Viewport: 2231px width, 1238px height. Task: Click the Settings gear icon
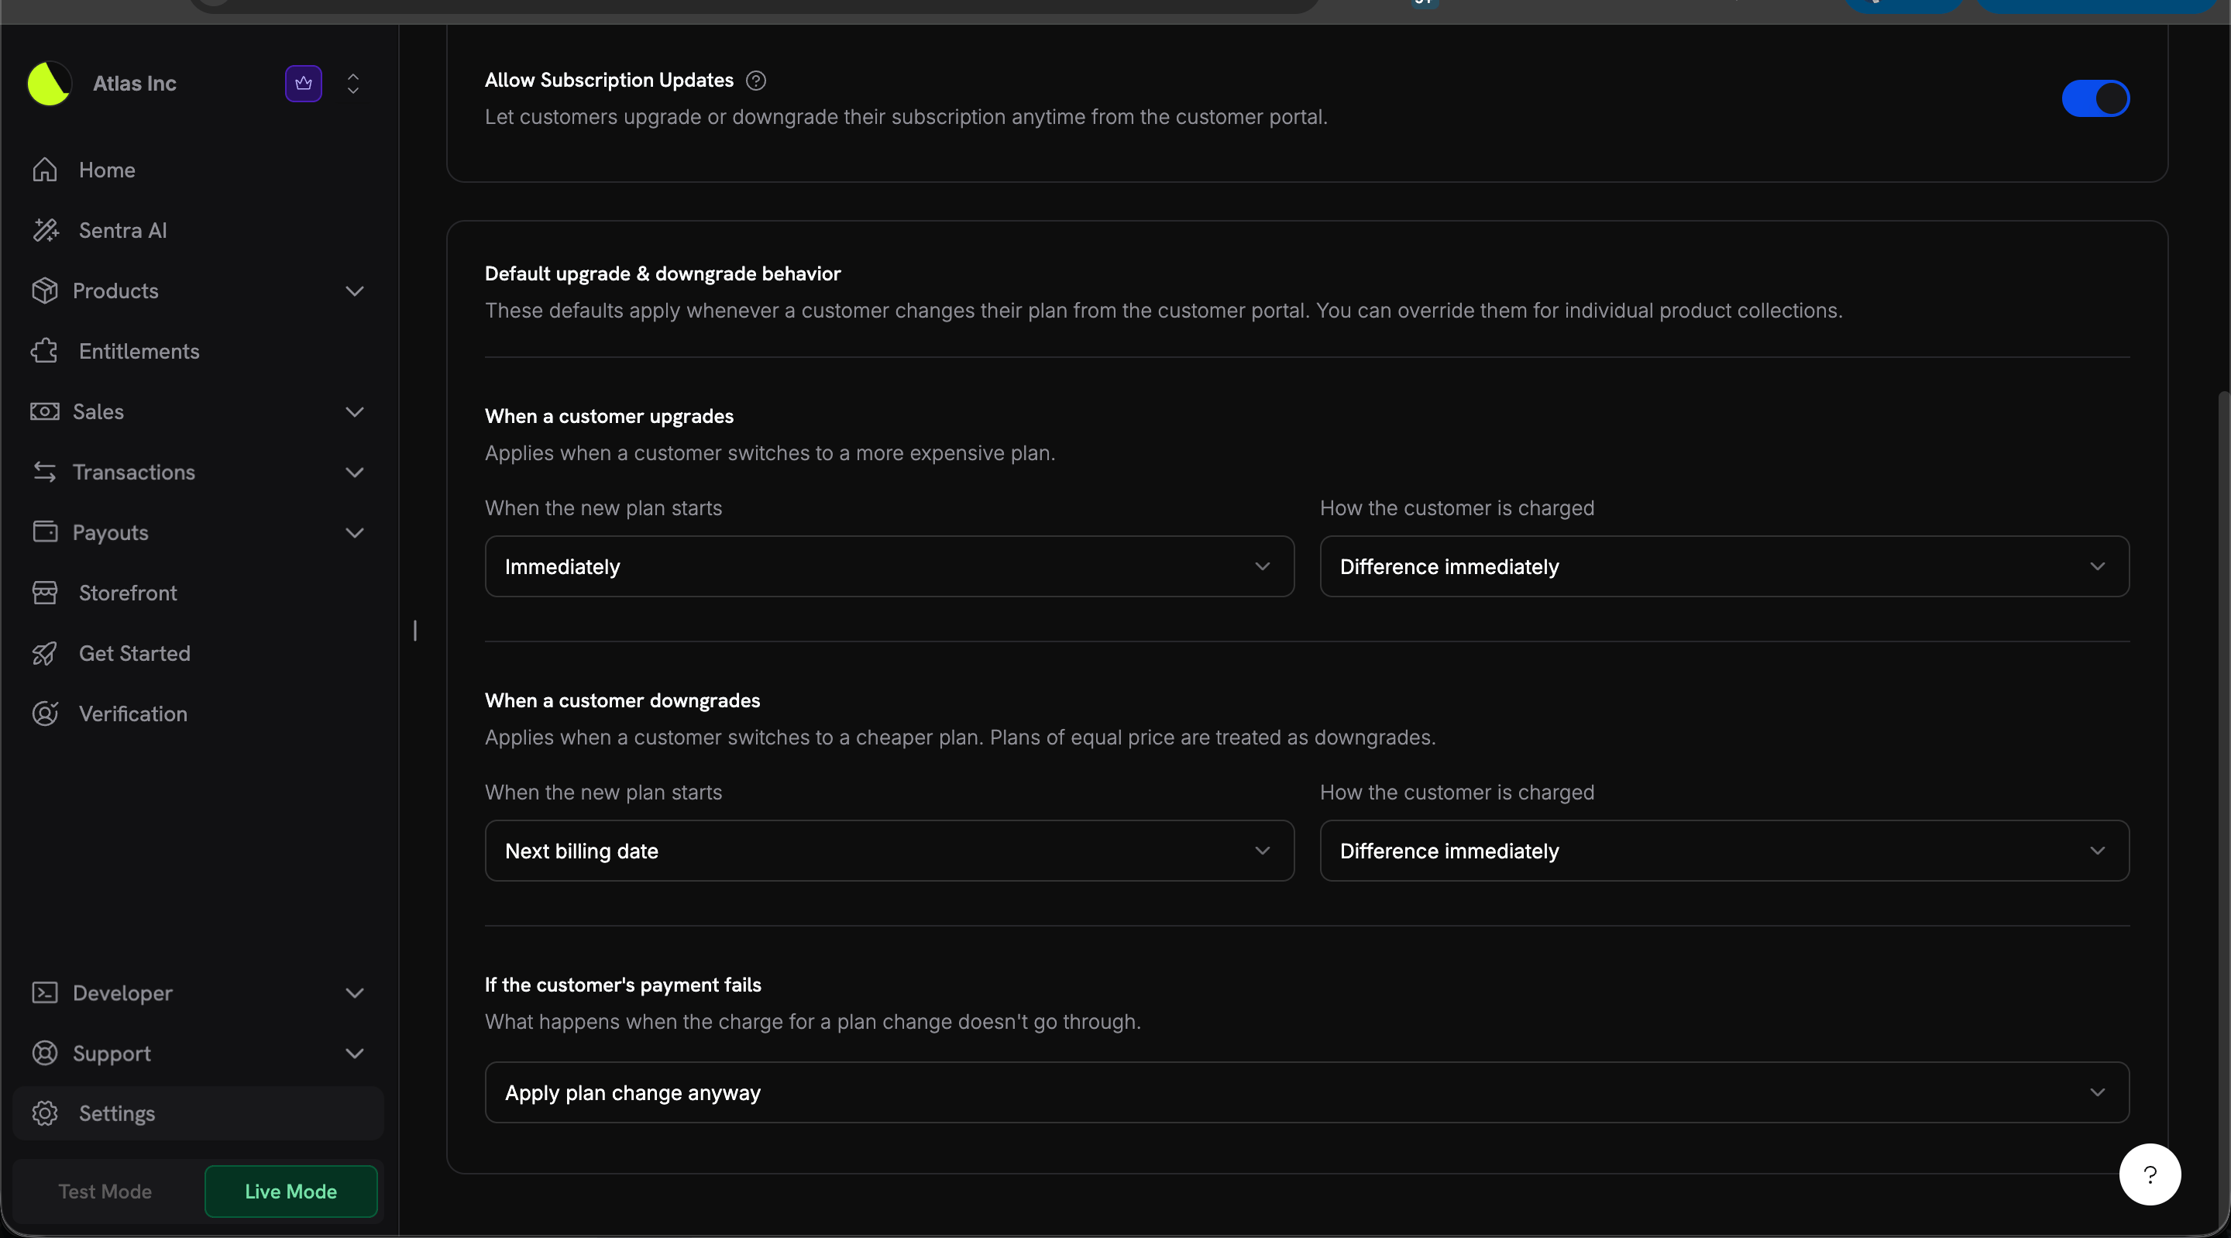[x=45, y=1113]
